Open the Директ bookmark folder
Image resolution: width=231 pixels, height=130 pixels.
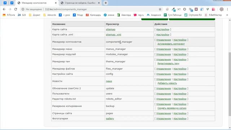point(35,15)
